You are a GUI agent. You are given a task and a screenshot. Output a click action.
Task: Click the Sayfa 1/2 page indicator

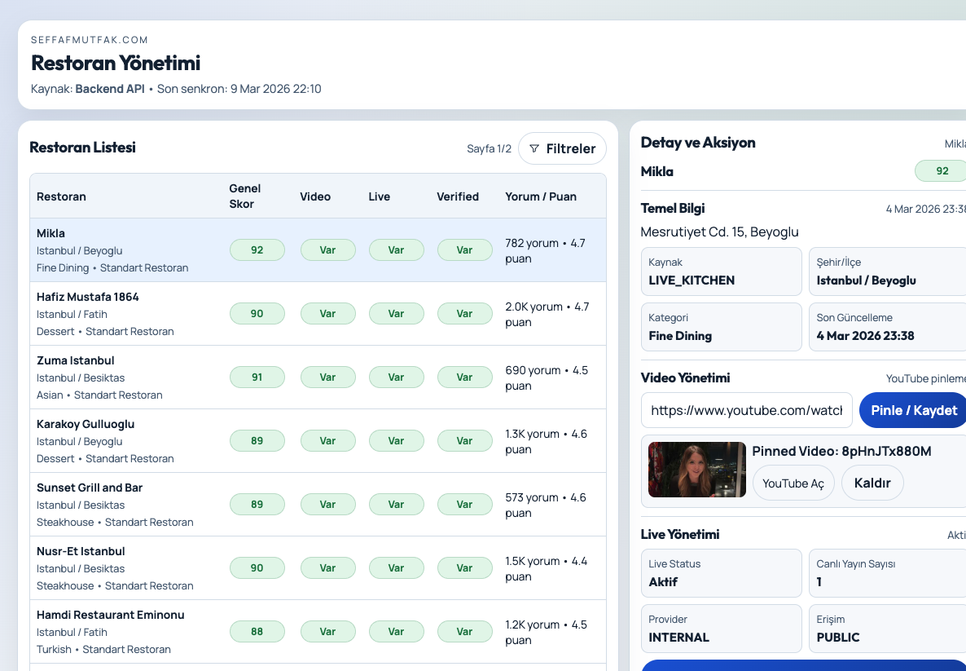pyautogui.click(x=490, y=148)
